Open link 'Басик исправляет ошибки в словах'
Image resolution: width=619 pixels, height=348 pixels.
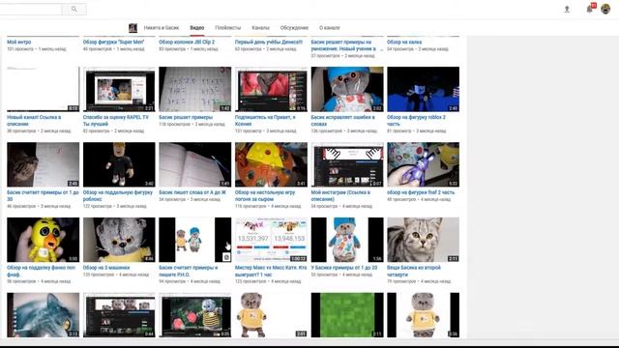342,120
